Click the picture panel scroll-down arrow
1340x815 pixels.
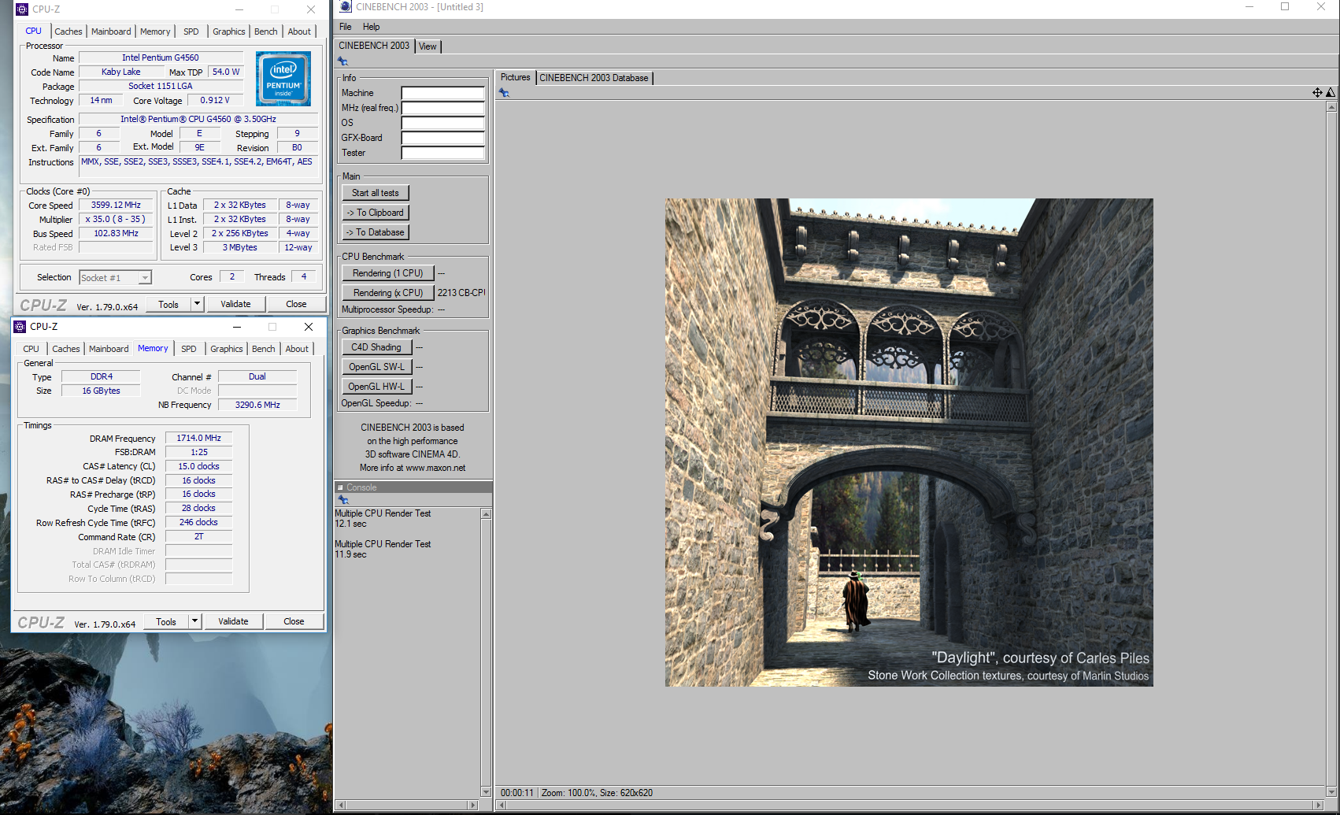pyautogui.click(x=1331, y=792)
